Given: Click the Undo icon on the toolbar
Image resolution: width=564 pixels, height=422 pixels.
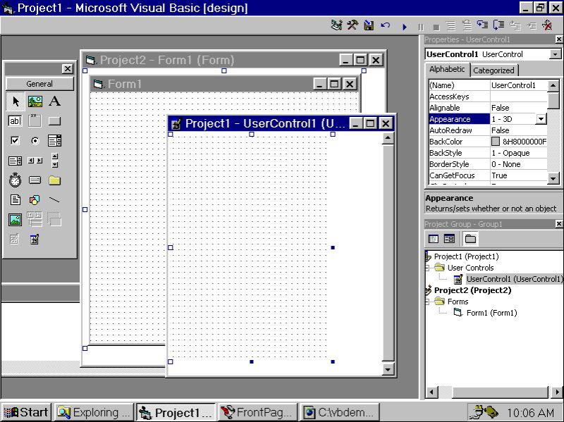Looking at the screenshot, I should 385,26.
